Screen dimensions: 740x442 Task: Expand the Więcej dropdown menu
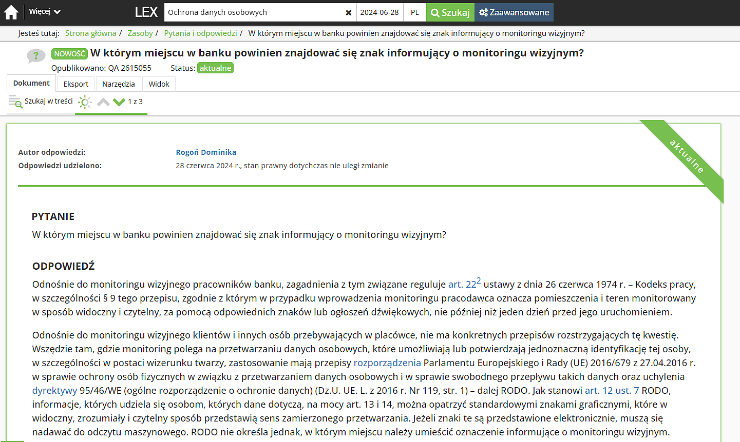coord(45,12)
